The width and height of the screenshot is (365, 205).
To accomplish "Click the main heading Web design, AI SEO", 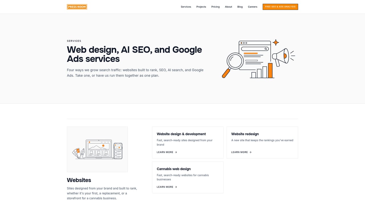I will coord(134,54).
